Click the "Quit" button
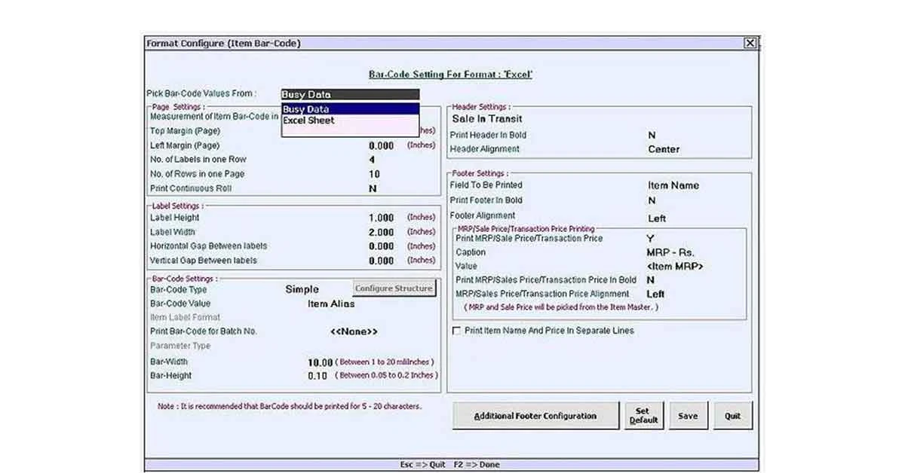 (x=732, y=415)
